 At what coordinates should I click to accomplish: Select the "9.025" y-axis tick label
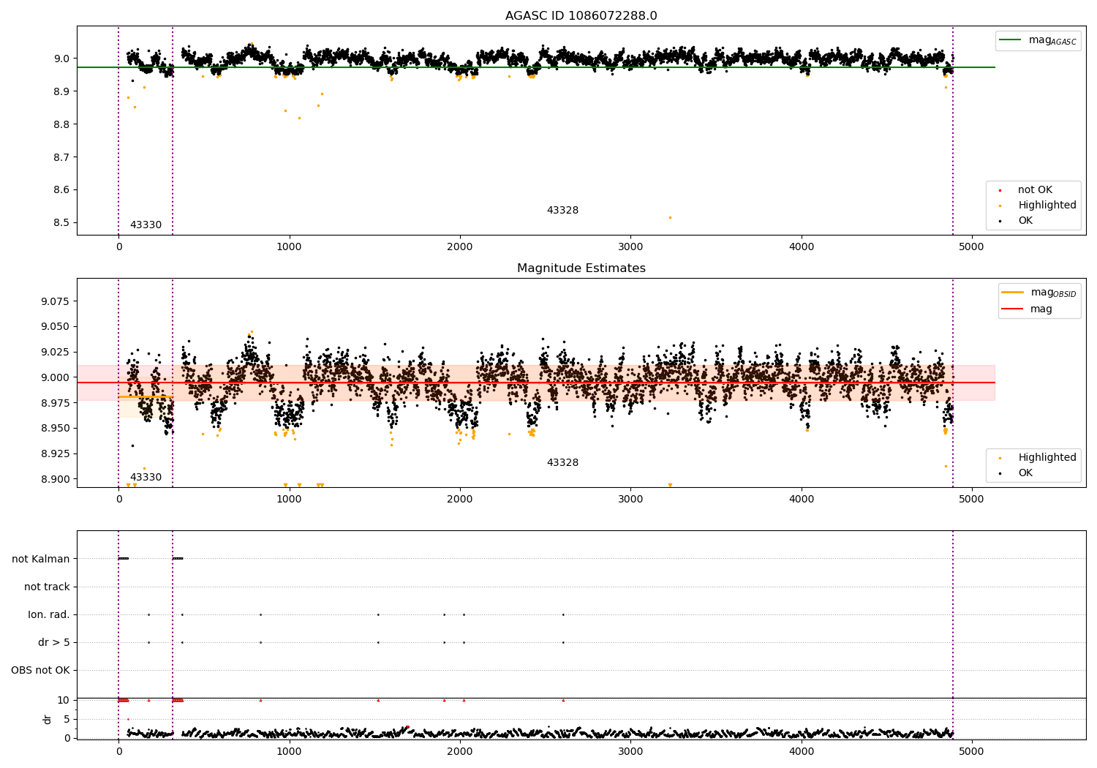click(x=56, y=352)
